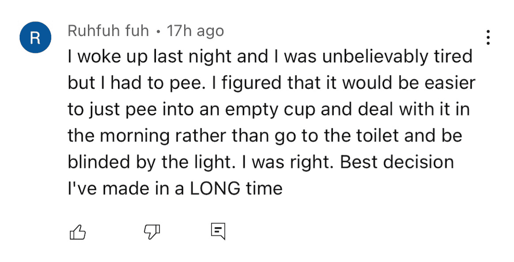Open the reply speech-bubble icon

tap(218, 232)
